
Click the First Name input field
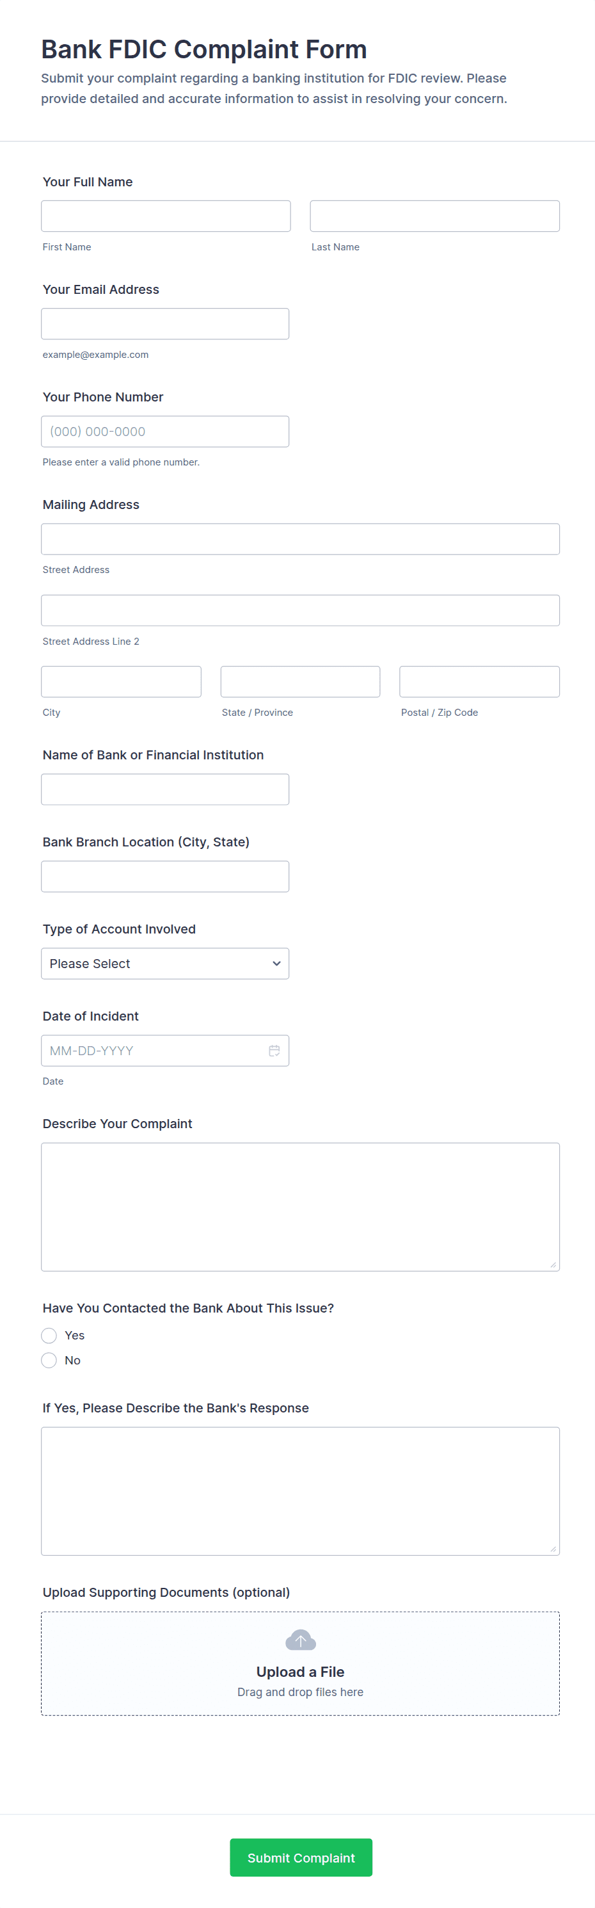pos(165,216)
